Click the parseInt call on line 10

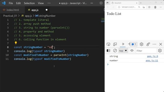[60, 55]
